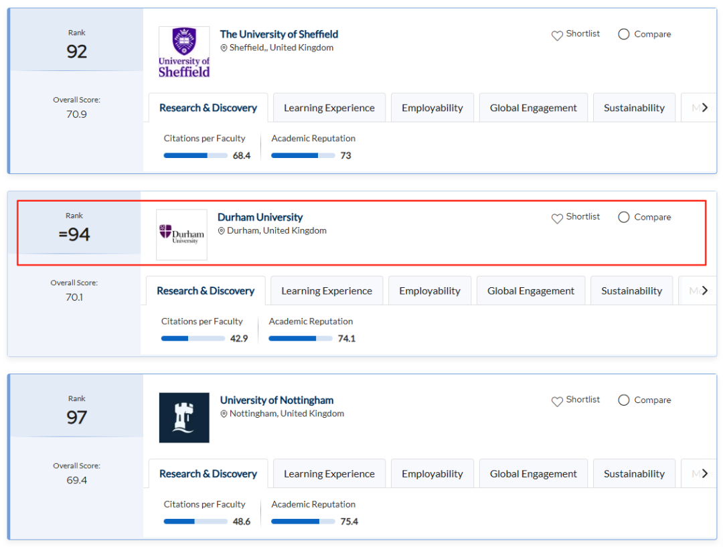Screen dimensions: 723x547
Task: Open Learning Experience tab for Nottingham
Action: (x=329, y=473)
